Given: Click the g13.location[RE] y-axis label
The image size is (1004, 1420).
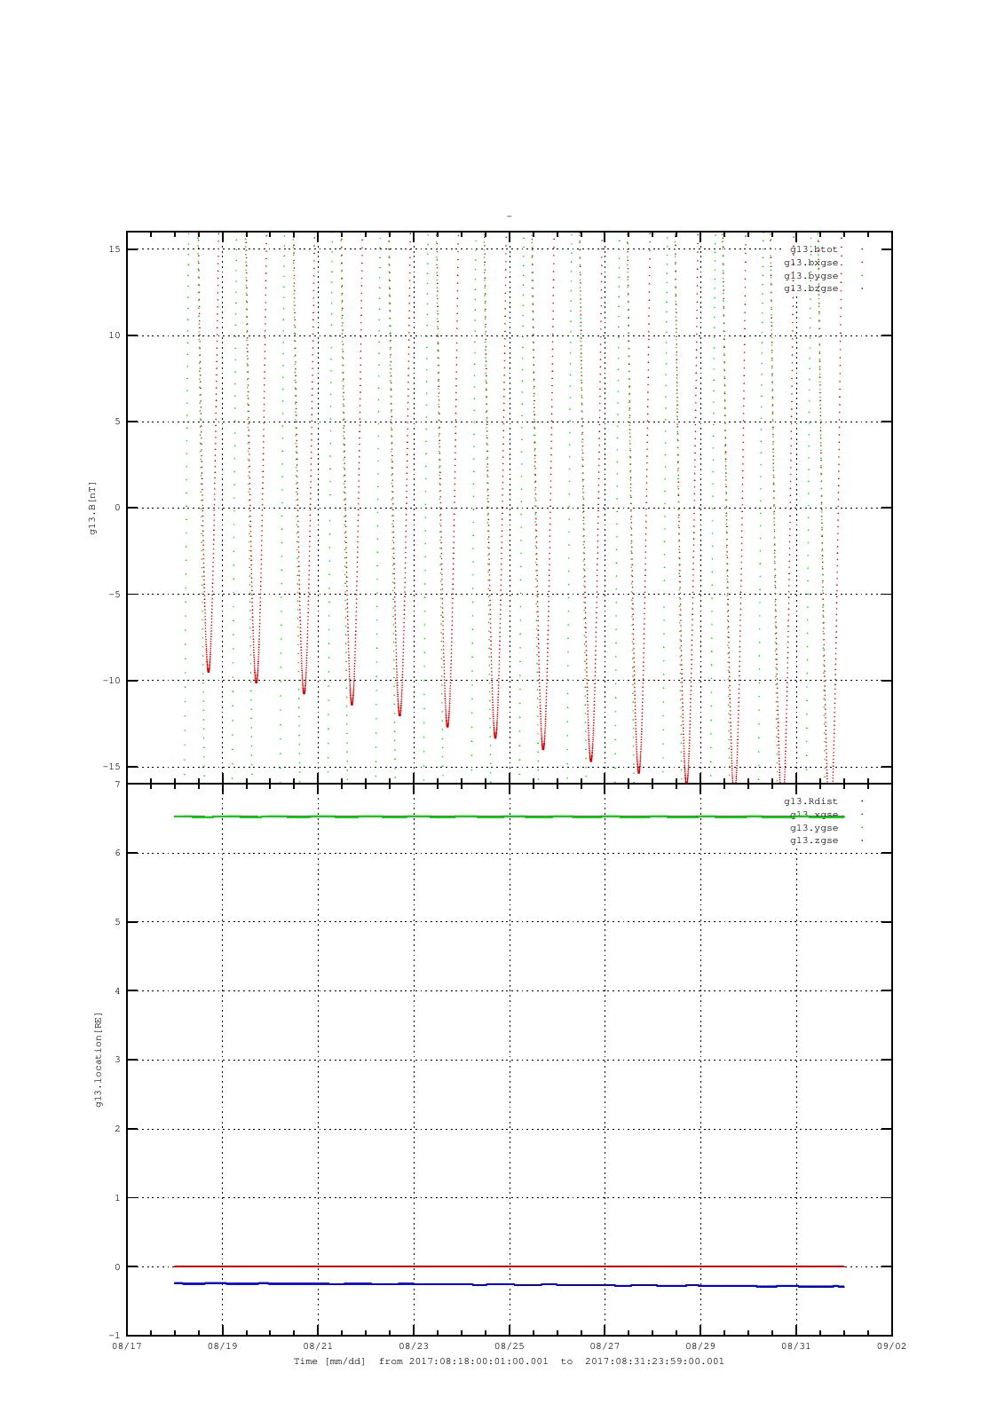Looking at the screenshot, I should 99,1060.
